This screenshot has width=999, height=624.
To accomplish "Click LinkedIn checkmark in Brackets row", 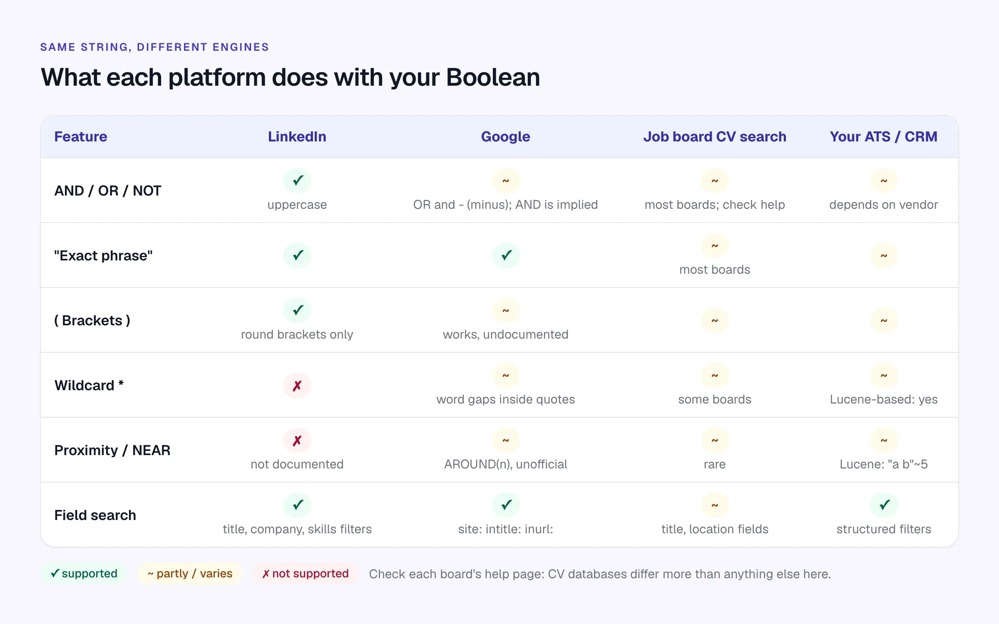I will (297, 310).
